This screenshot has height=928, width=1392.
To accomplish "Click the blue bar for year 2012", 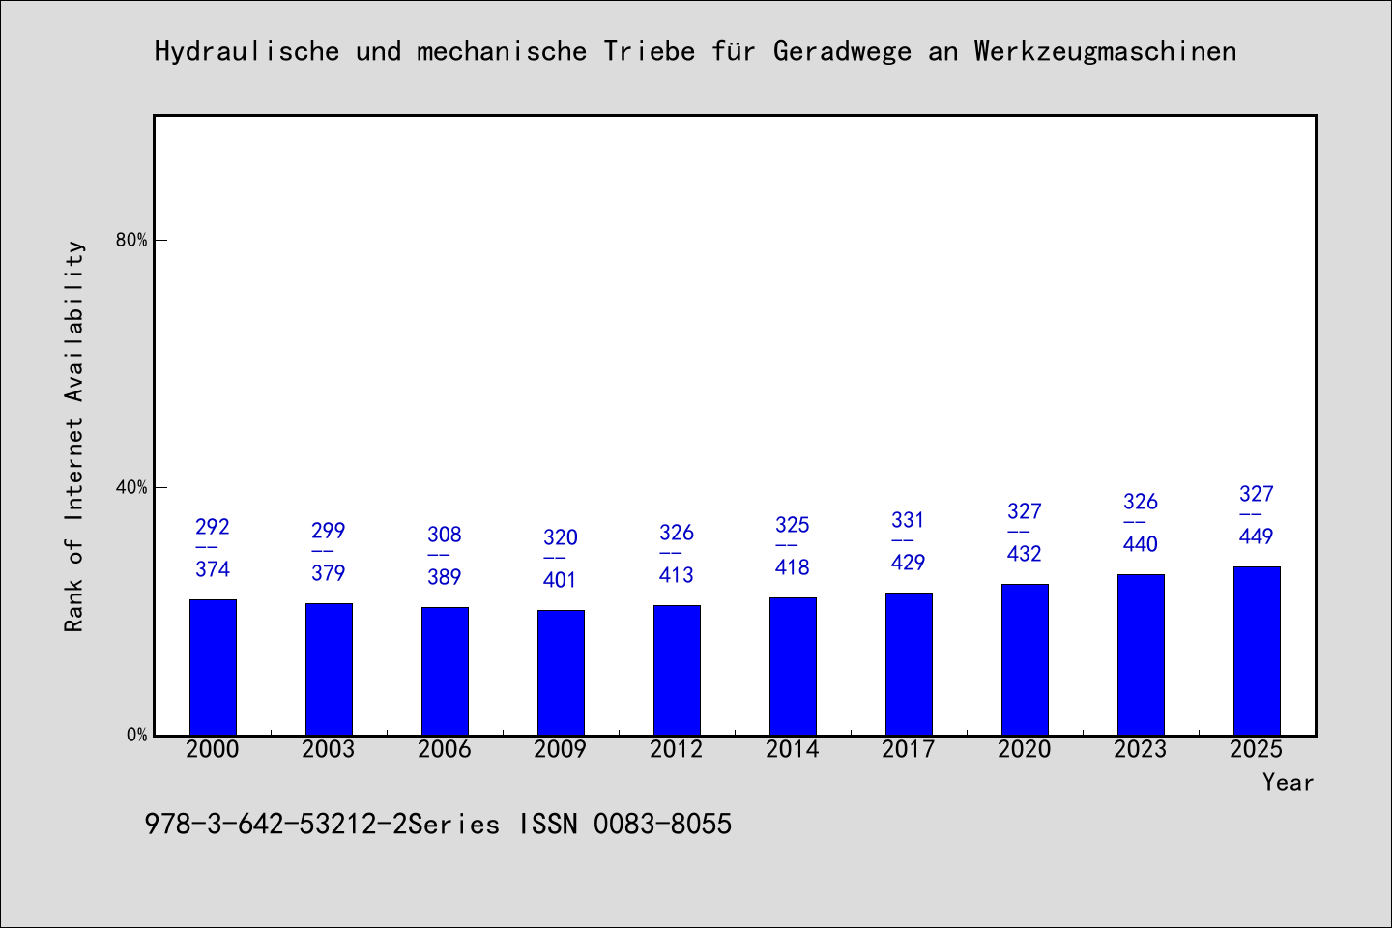I will point(677,670).
